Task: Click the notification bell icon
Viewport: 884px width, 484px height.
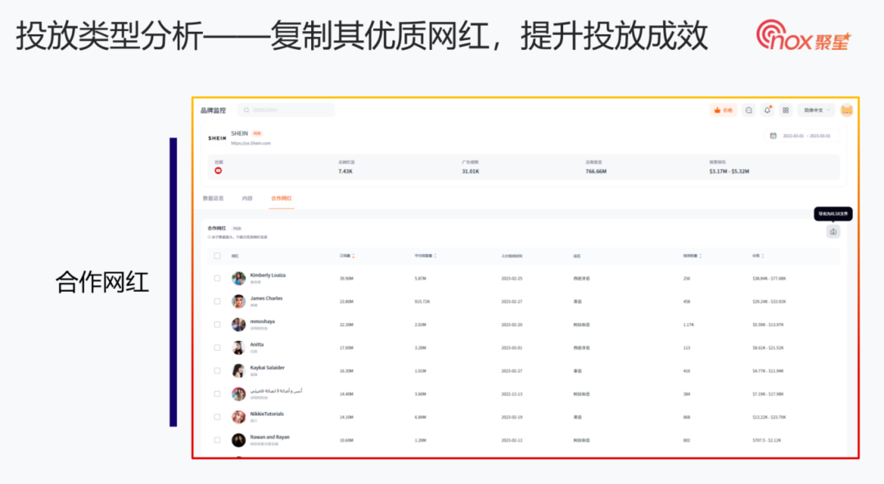Action: (767, 110)
